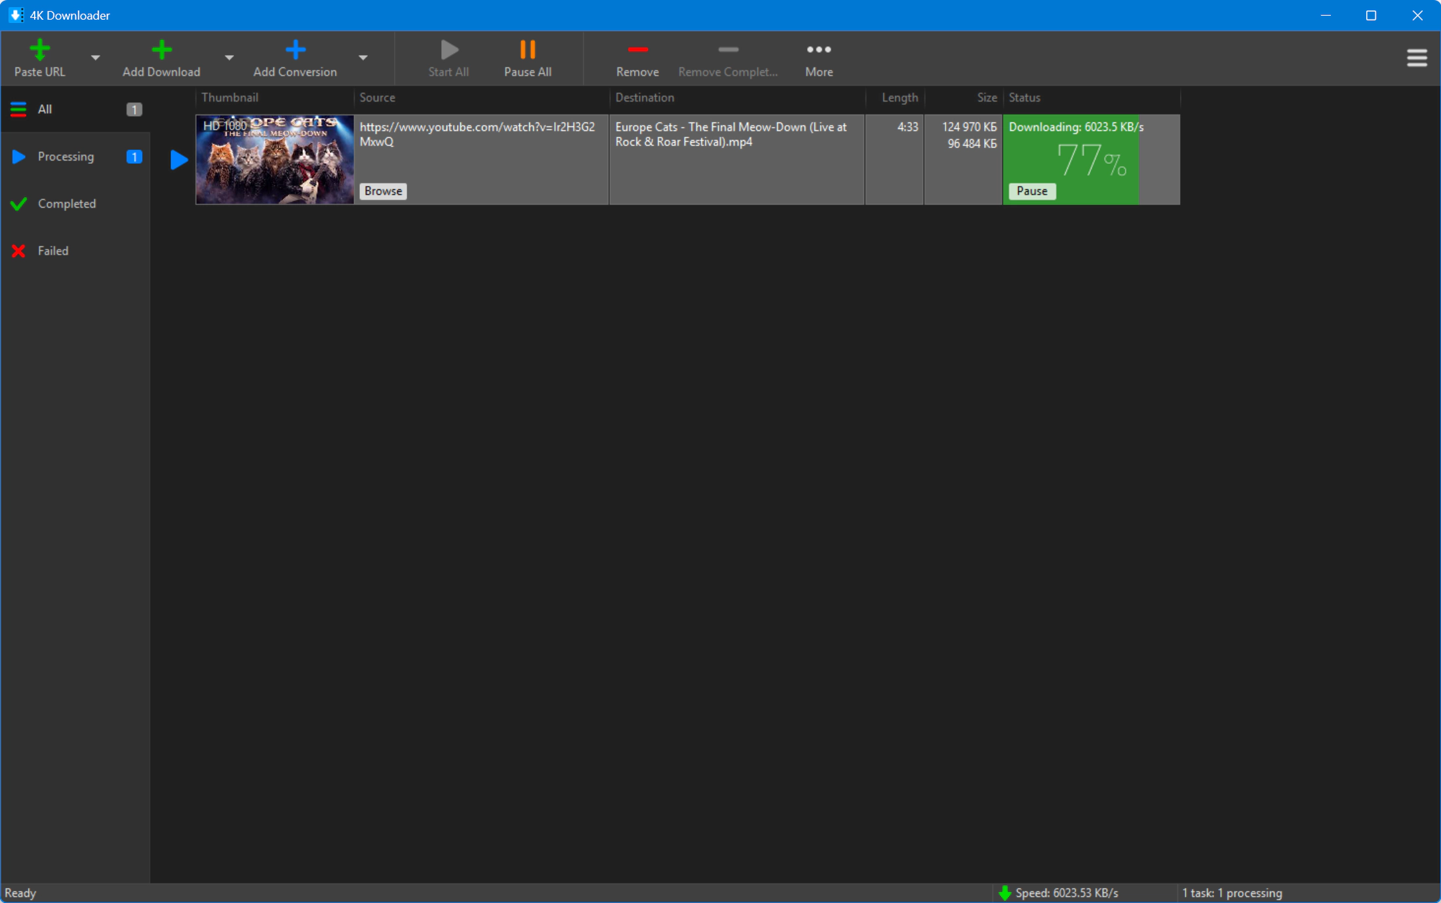This screenshot has height=903, width=1441.
Task: Select the YouTube source URL text
Action: (x=477, y=134)
